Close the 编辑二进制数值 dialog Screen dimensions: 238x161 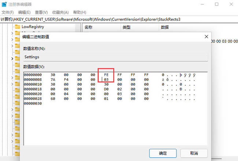click(x=206, y=37)
